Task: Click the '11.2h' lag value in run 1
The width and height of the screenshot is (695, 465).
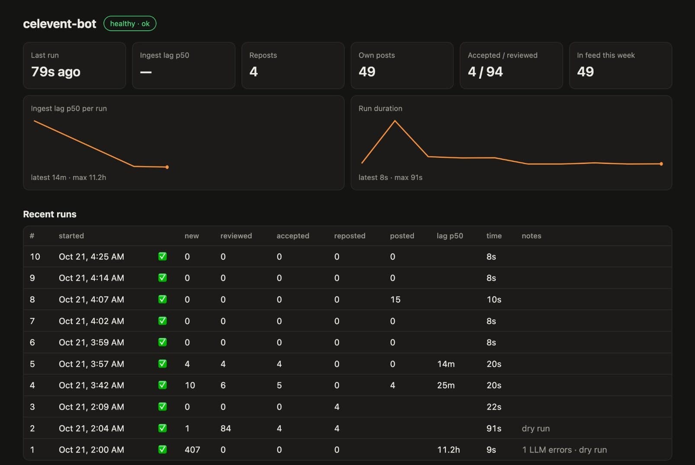Action: (x=448, y=449)
